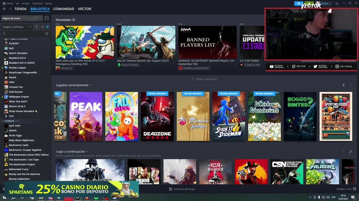Open Spotify from the taskbar
This screenshot has width=359, height=201.
(96, 198)
